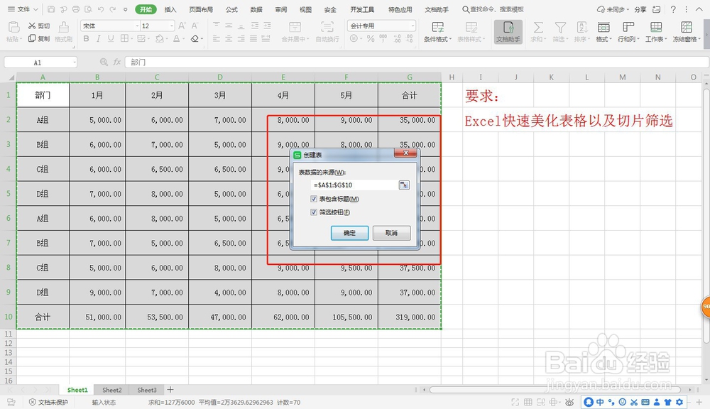Expand the font color dropdown arrow

click(184, 39)
